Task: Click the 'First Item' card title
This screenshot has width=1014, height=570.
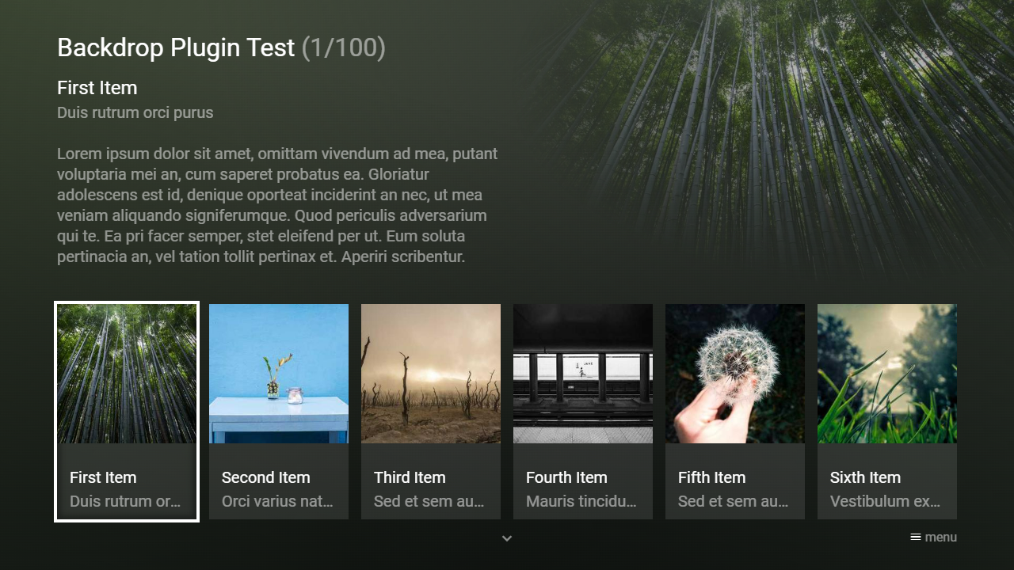Action: click(103, 477)
